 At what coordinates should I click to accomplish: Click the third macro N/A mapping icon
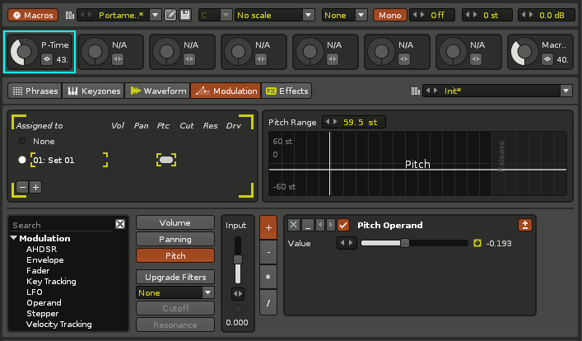(x=189, y=59)
